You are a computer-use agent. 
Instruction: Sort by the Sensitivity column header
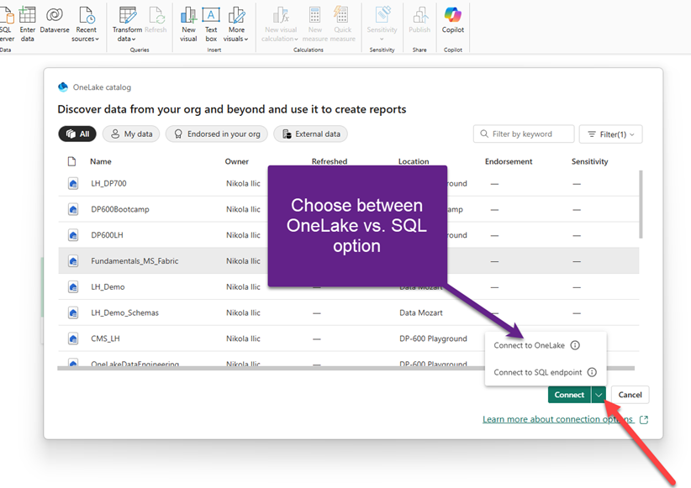click(x=589, y=161)
